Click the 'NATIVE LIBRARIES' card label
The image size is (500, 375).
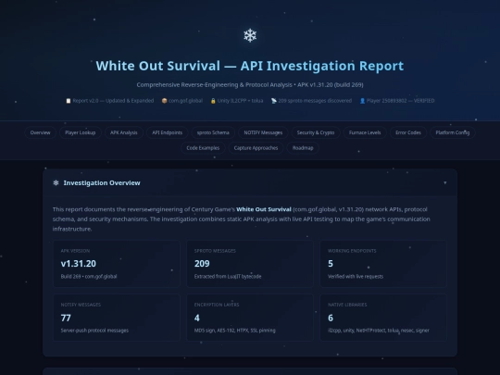pos(347,305)
